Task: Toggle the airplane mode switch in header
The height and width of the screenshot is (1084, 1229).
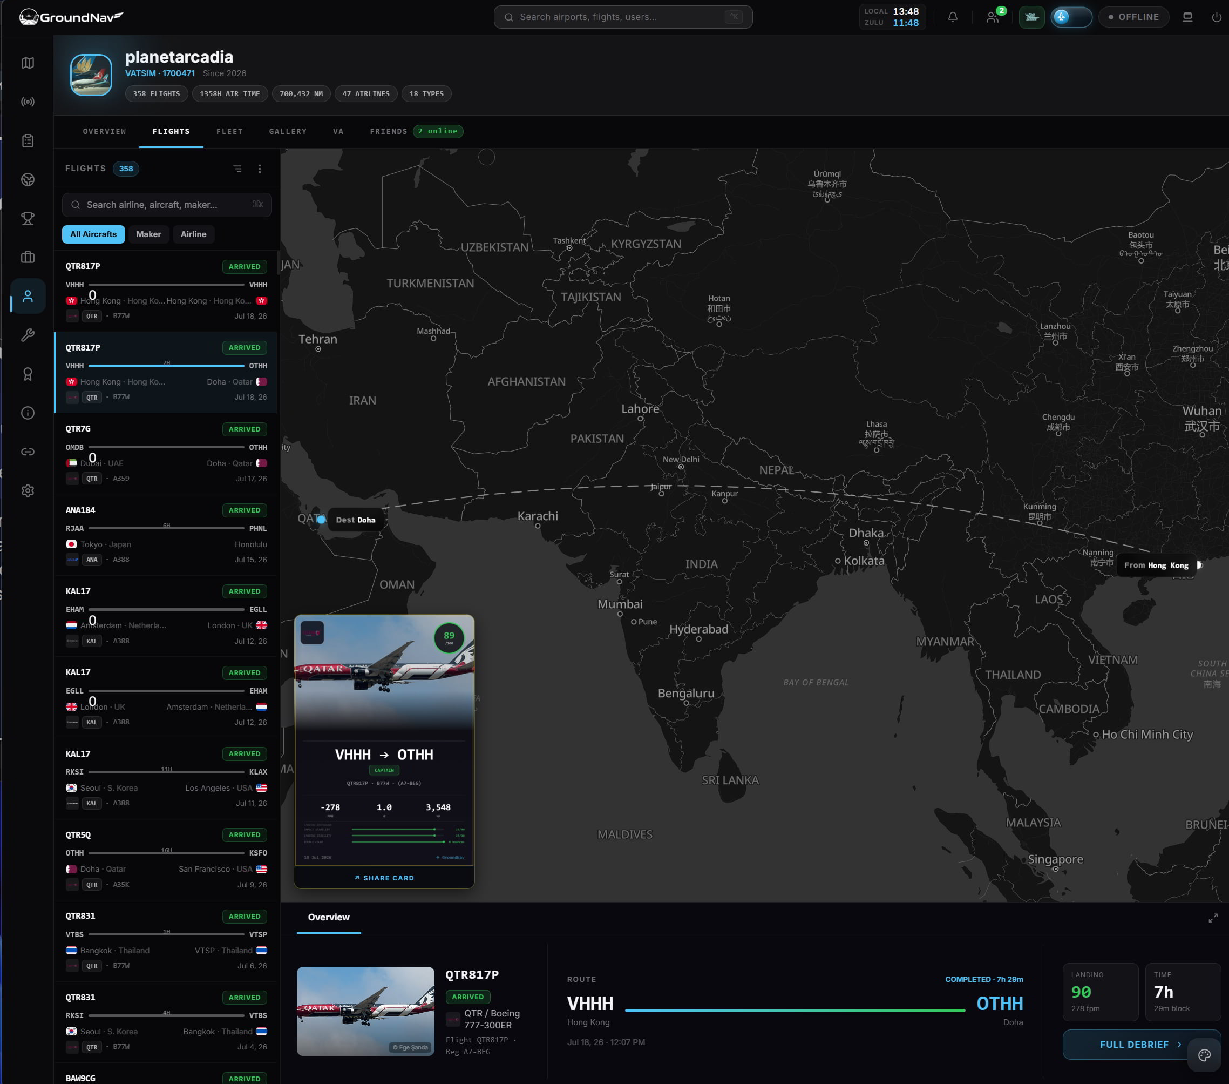Action: click(1071, 17)
